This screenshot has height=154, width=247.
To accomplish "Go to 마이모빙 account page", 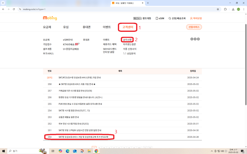I will [x=196, y=18].
